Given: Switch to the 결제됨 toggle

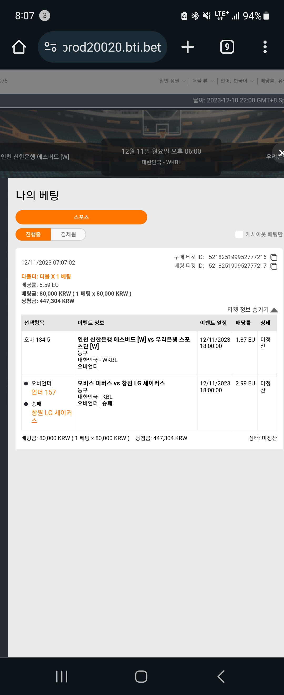Looking at the screenshot, I should (68, 234).
